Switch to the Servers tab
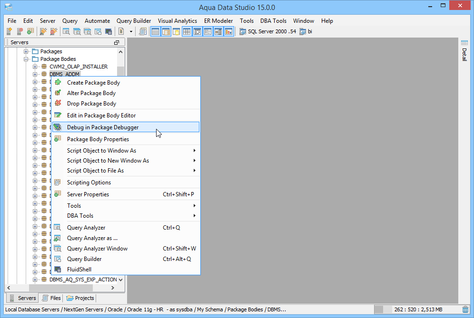Screen dimensions: 474x318 point(23,298)
